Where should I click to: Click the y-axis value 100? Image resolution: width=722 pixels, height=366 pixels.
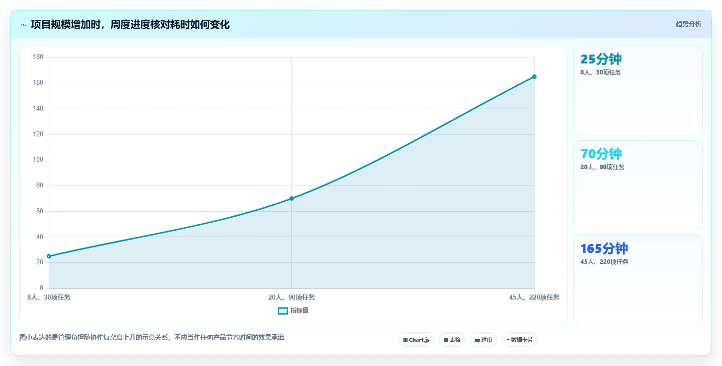tap(38, 160)
